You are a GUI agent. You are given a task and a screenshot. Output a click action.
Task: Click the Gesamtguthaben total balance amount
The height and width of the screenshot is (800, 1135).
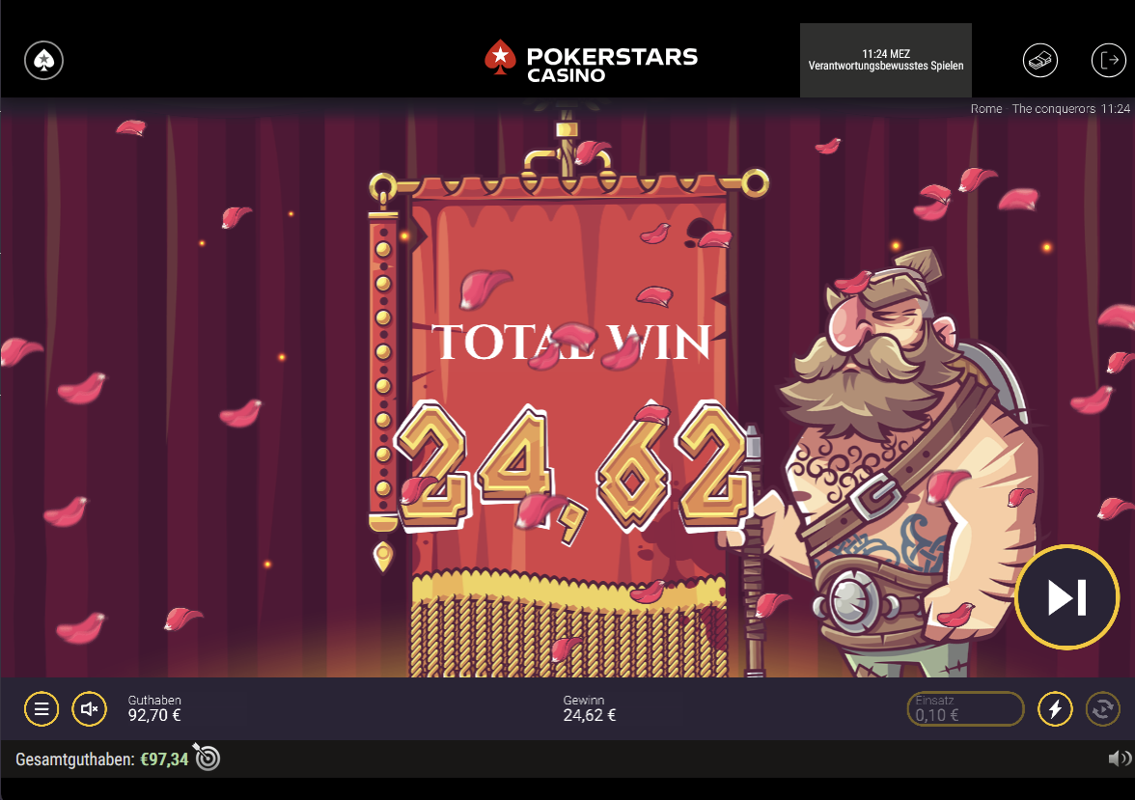click(164, 759)
